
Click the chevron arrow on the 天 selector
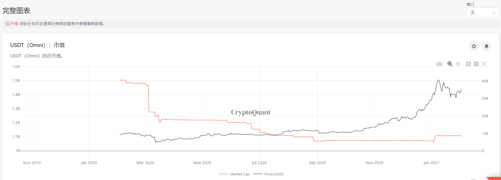point(494,13)
